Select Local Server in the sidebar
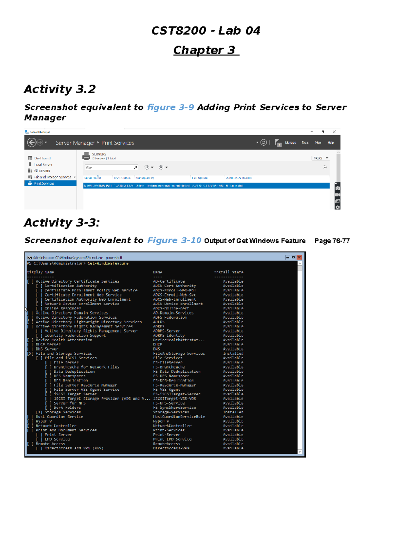This screenshot has width=414, height=536. [43, 165]
